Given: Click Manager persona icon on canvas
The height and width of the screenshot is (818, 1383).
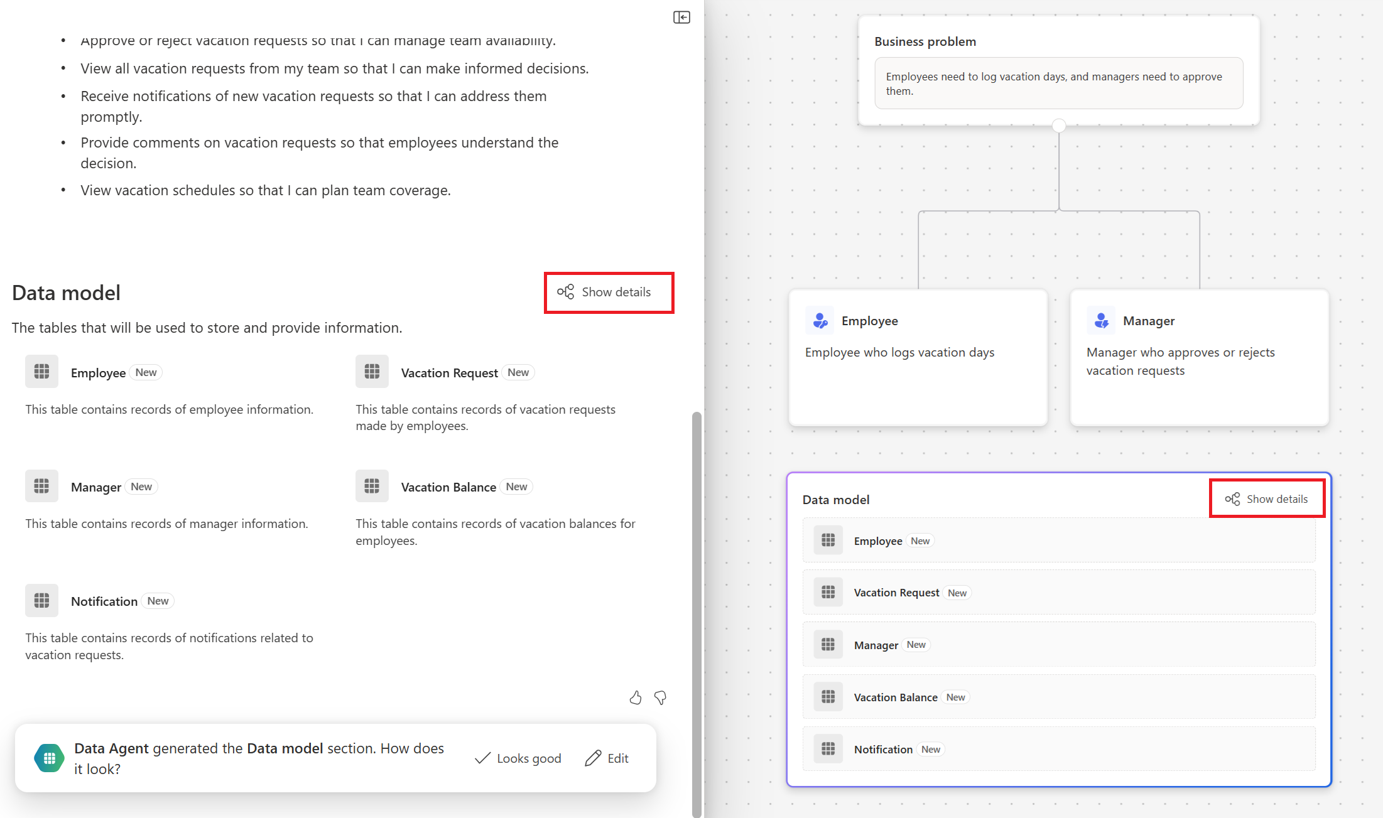Looking at the screenshot, I should click(x=1101, y=321).
